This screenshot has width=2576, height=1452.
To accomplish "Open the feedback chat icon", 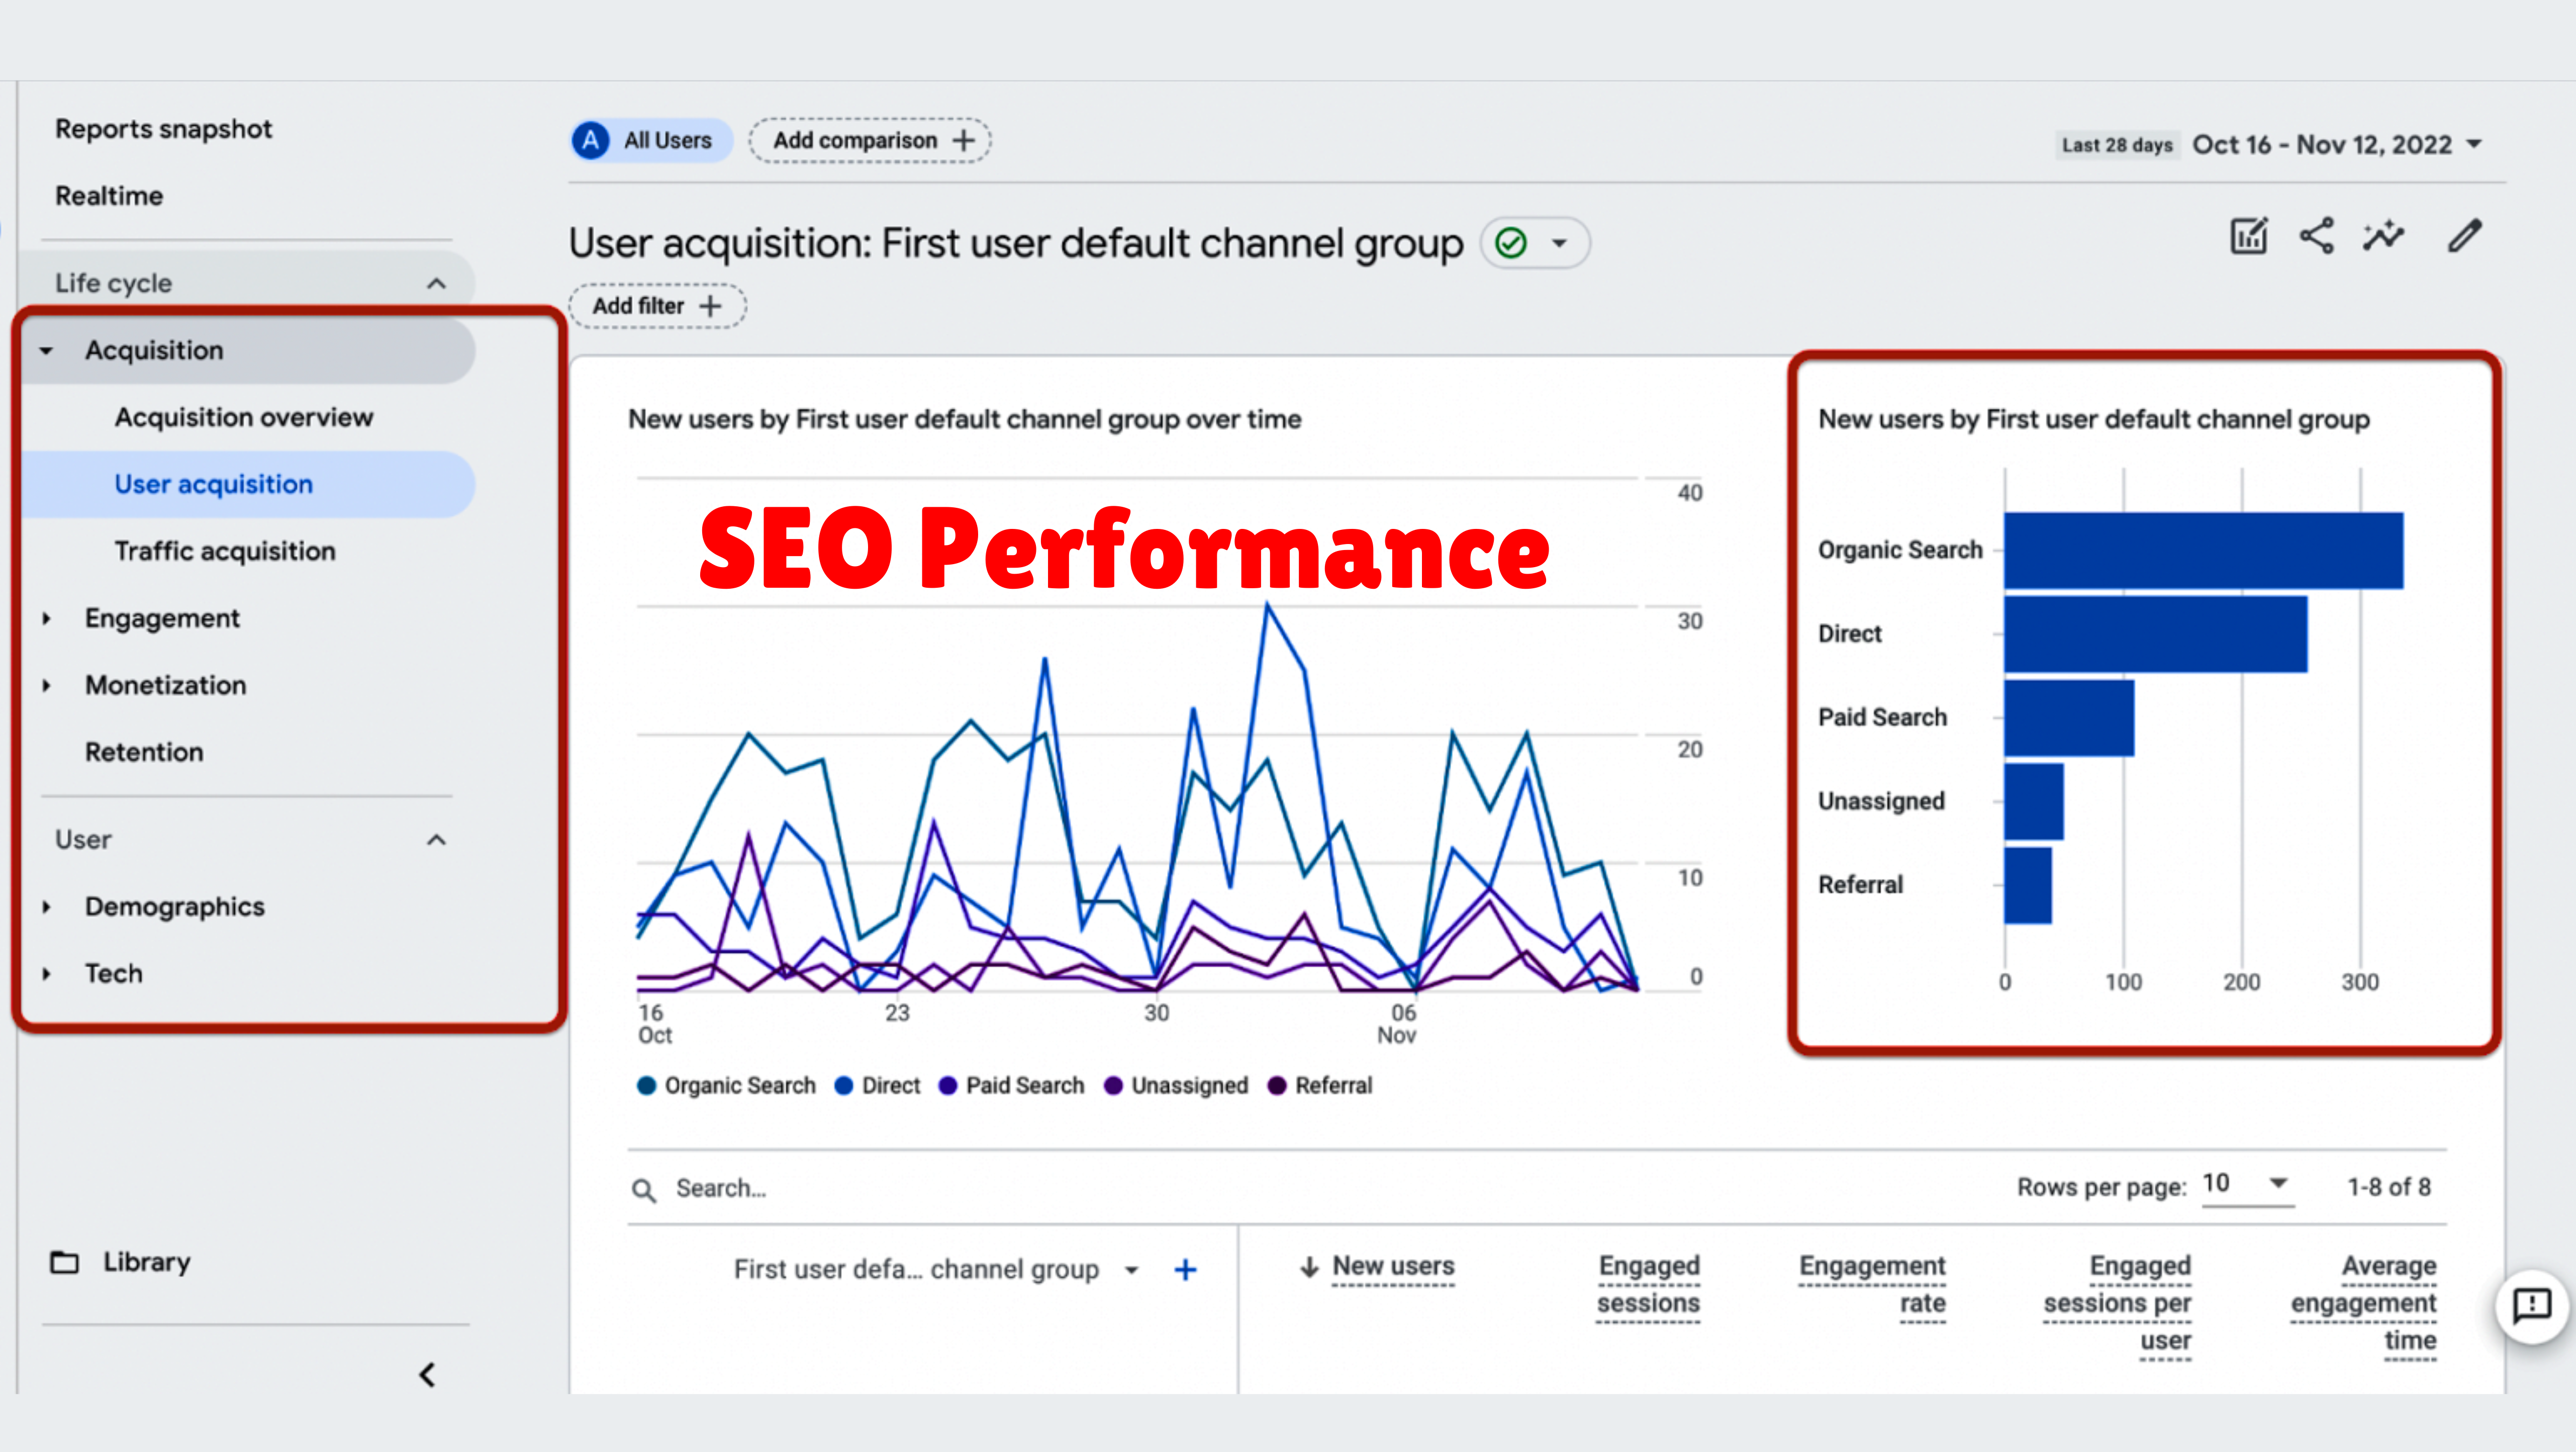I will [2531, 1305].
